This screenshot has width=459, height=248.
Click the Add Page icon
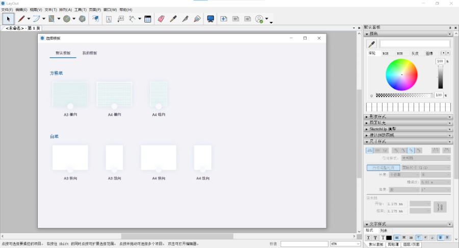[223, 19]
